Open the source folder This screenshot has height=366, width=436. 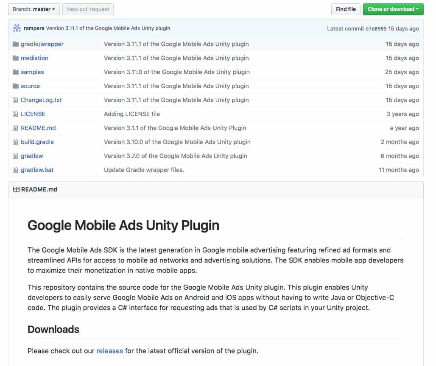(30, 86)
